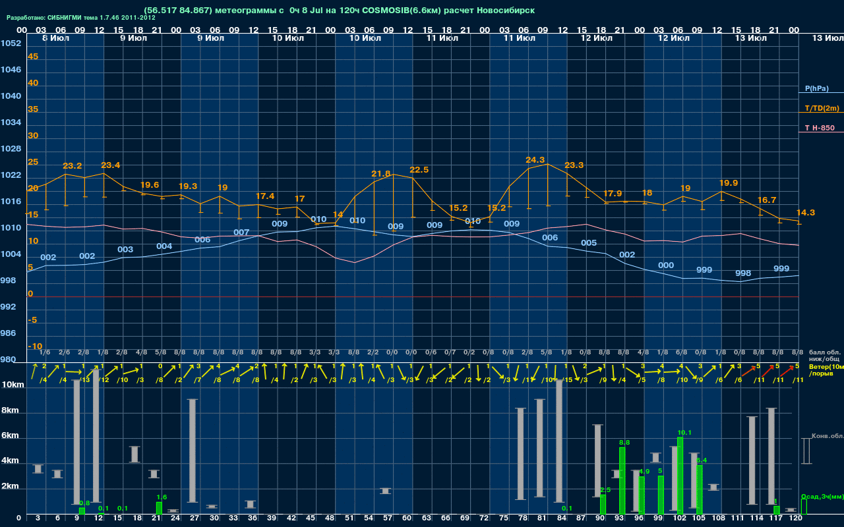Click the 23.3 temperature label

pyautogui.click(x=574, y=165)
